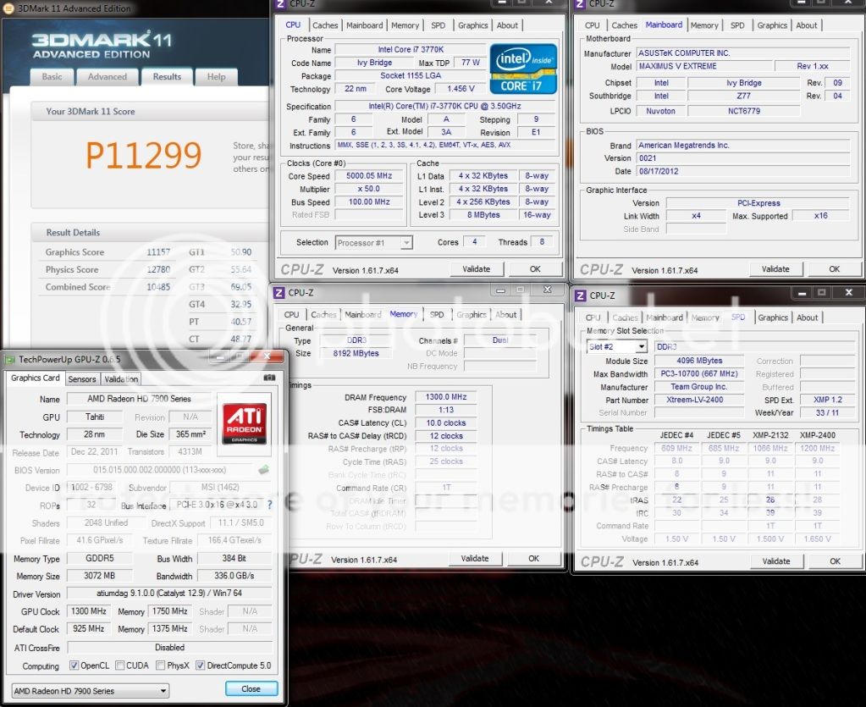Screen dimensions: 866x707
Task: Click the GPU-Z title bar app icon
Action: pyautogui.click(x=10, y=359)
